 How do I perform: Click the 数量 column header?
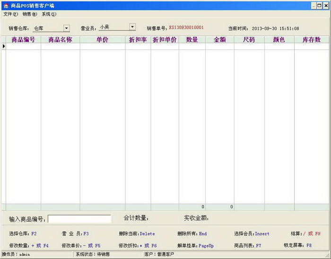pyautogui.click(x=192, y=40)
